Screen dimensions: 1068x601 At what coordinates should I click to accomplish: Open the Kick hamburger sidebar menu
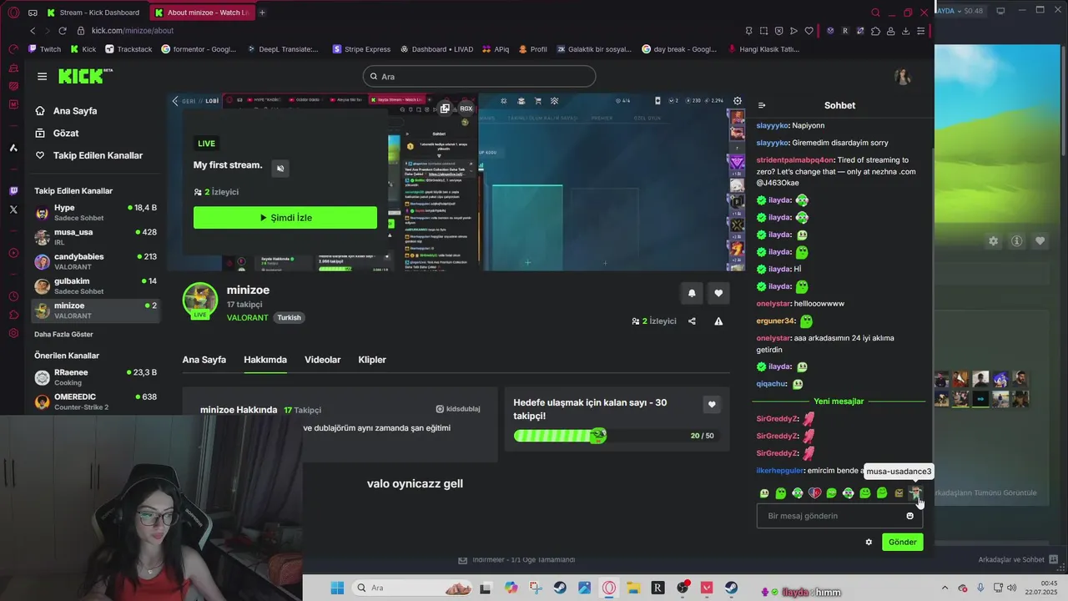[x=42, y=76]
